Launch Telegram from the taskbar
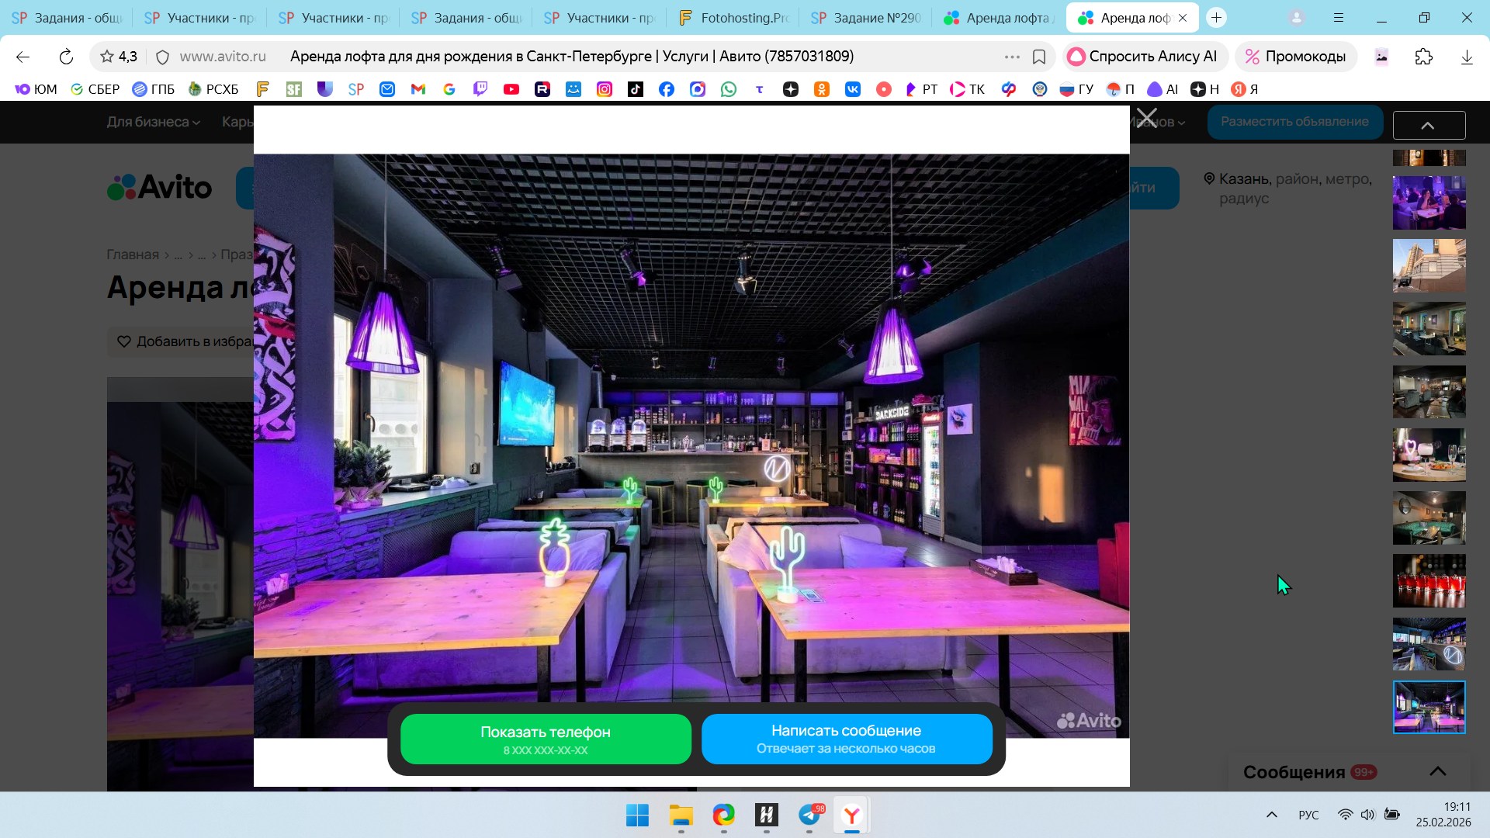 pos(809,815)
